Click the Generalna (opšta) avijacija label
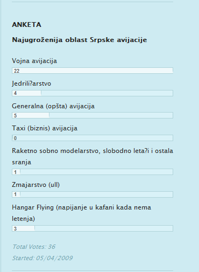 pyautogui.click(x=53, y=106)
